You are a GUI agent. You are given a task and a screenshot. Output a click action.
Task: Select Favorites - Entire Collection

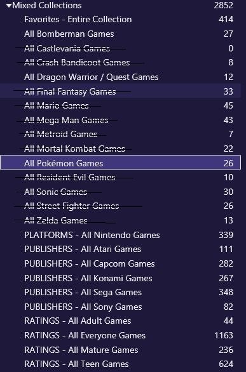click(120, 20)
